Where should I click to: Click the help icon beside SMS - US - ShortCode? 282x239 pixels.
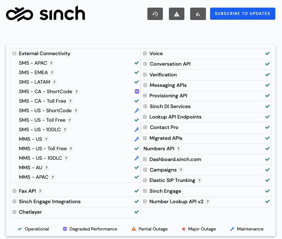pos(76,111)
